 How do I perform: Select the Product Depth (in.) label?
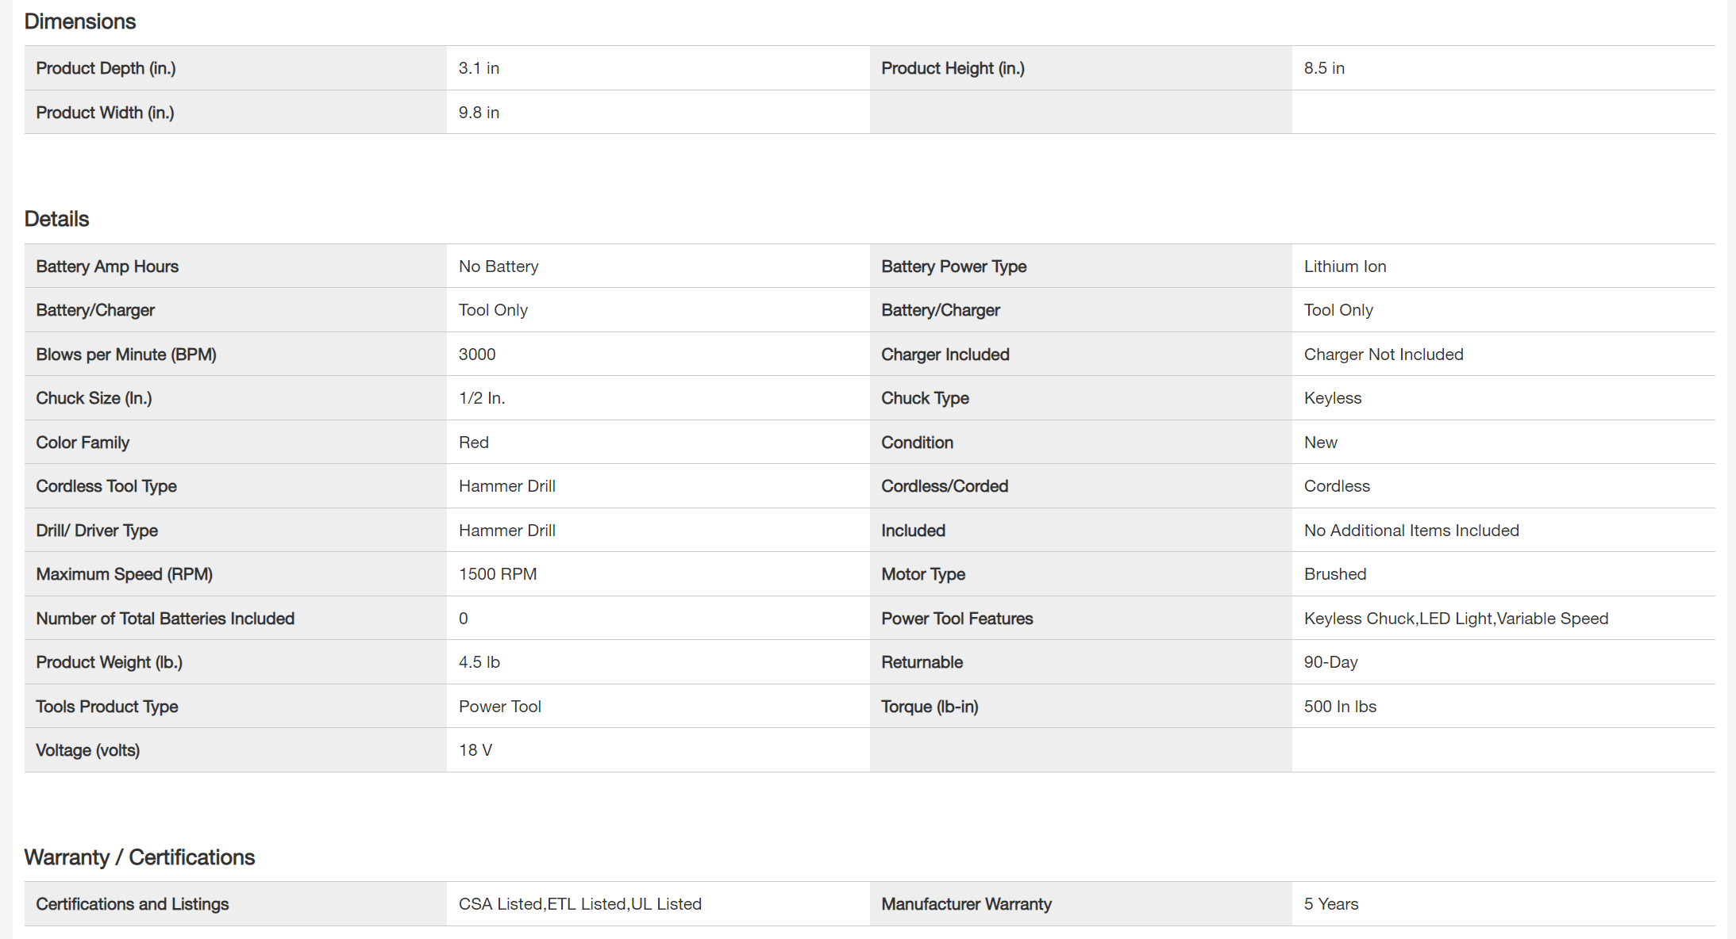click(x=106, y=68)
